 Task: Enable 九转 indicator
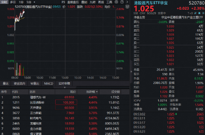[x=92, y=2]
